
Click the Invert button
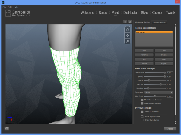[164, 59]
